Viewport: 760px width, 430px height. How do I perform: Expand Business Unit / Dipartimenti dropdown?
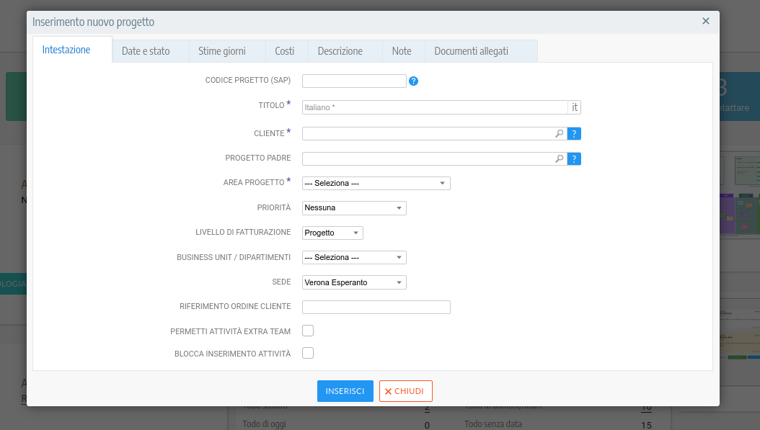(354, 258)
